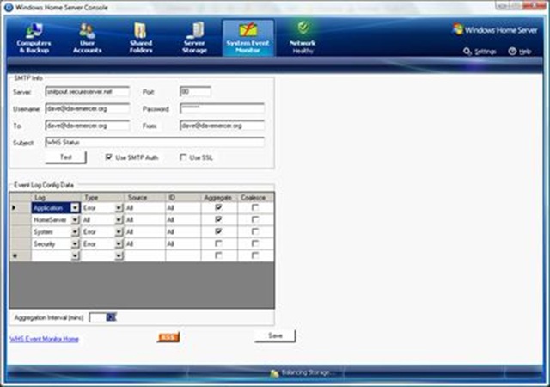Click the To address field

88,126
